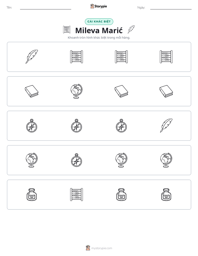Click the 'CÁI KHÁC BIỆT' badge

click(99, 22)
